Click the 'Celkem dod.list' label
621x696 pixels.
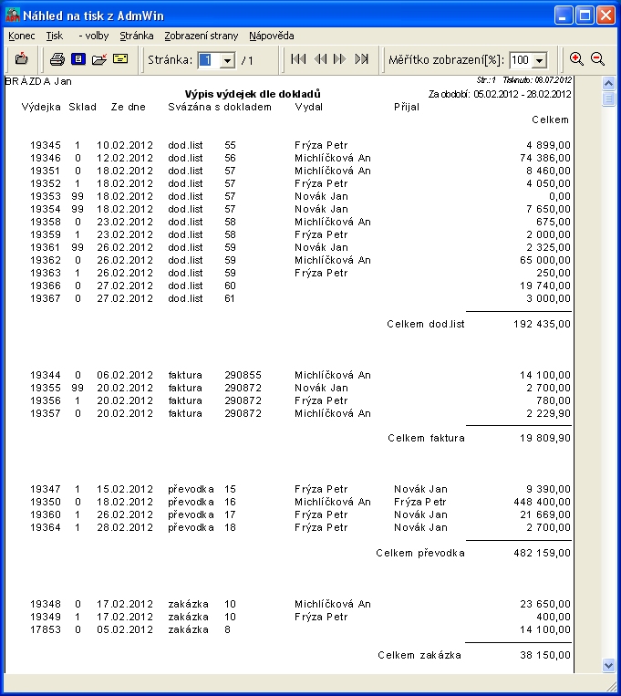click(x=425, y=324)
